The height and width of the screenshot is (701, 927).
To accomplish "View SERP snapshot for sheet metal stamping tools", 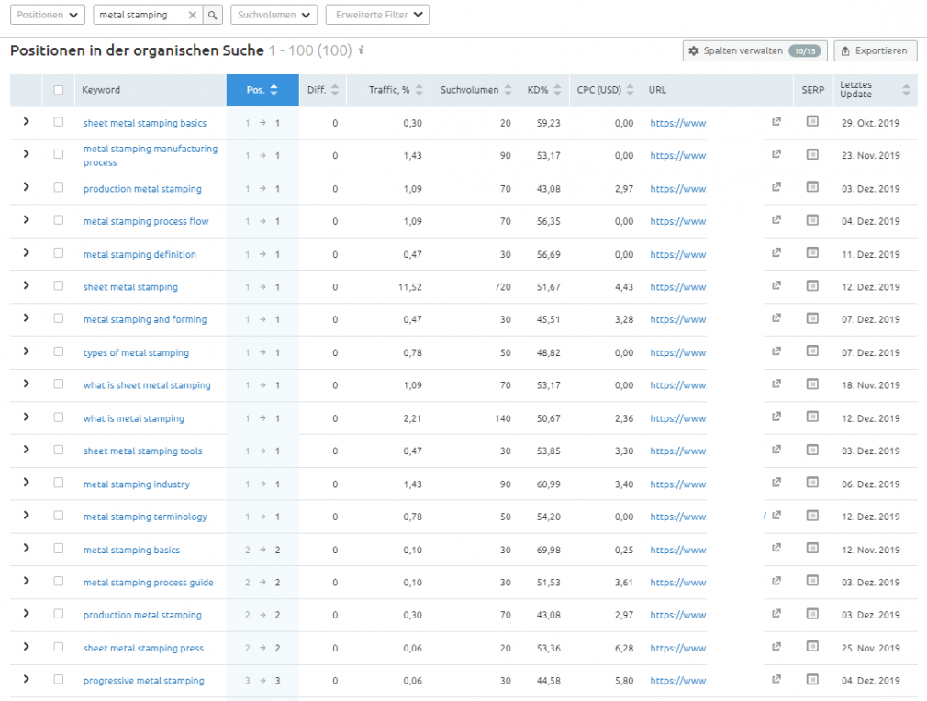I will [x=812, y=450].
